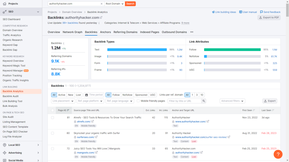Click the orange Search button
The image size is (289, 162).
pyautogui.click(x=130, y=4)
